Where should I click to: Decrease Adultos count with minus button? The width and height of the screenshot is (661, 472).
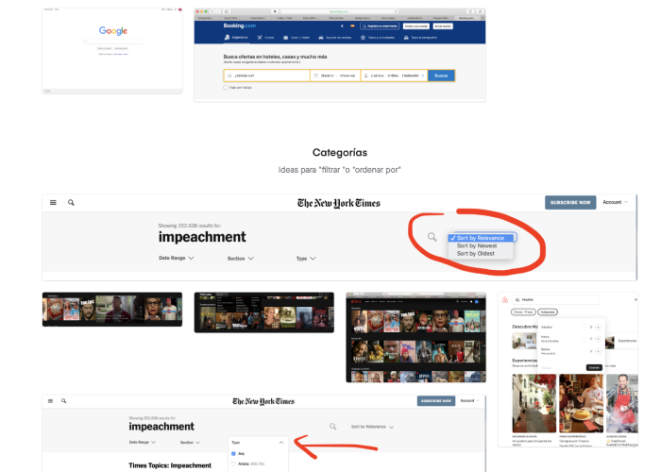585,327
